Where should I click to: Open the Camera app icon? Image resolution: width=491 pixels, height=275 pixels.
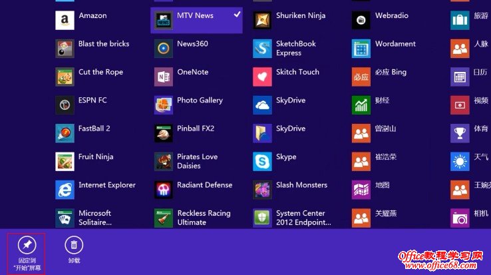tap(460, 218)
